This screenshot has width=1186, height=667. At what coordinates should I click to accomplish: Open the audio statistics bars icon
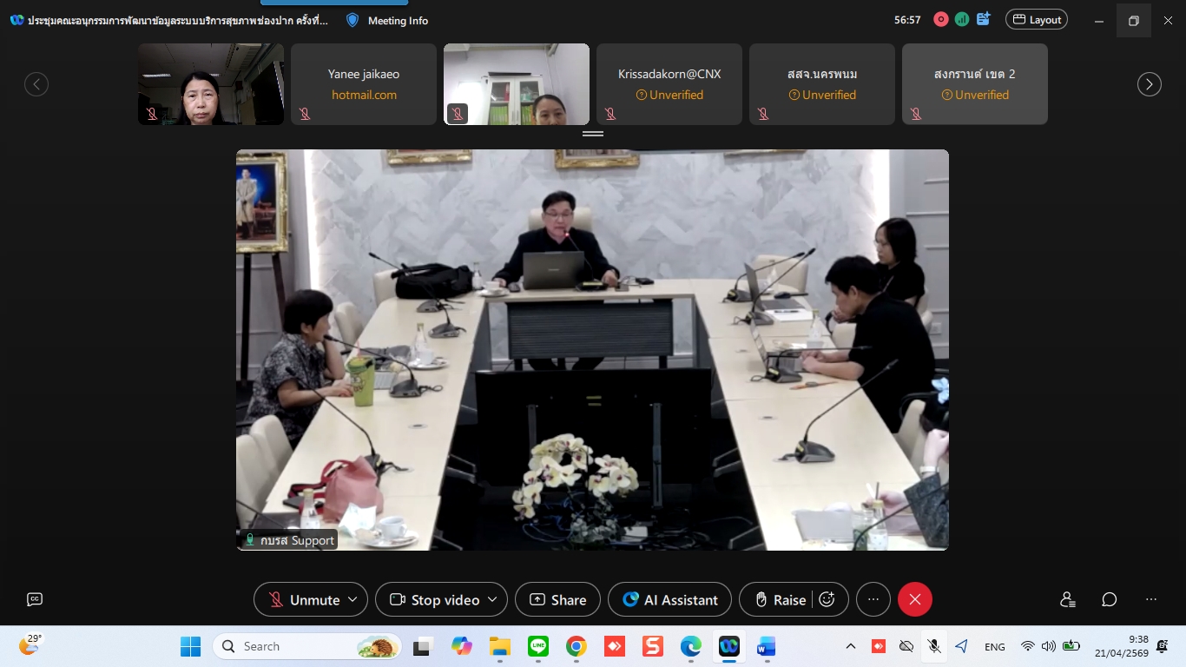962,19
